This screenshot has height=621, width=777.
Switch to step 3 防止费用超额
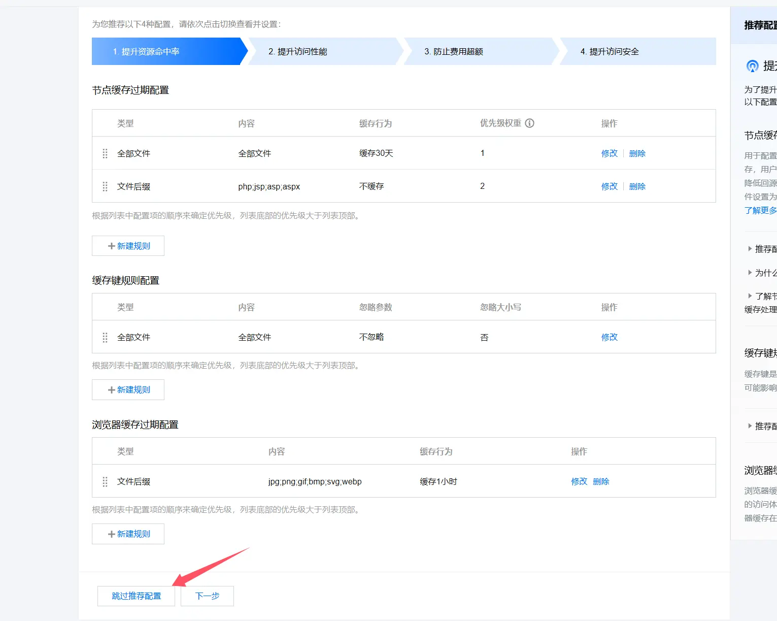click(481, 51)
